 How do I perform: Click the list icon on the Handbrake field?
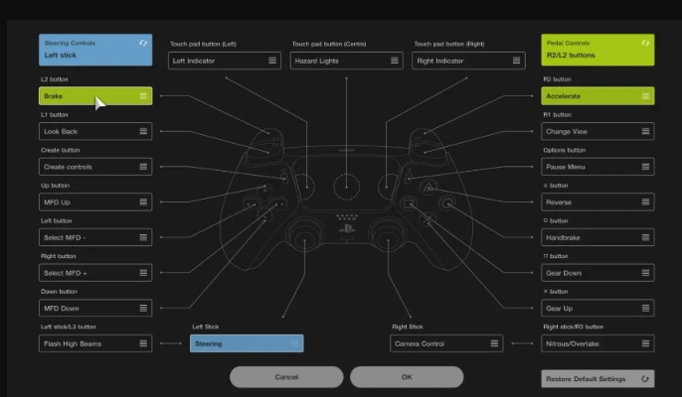pyautogui.click(x=645, y=237)
